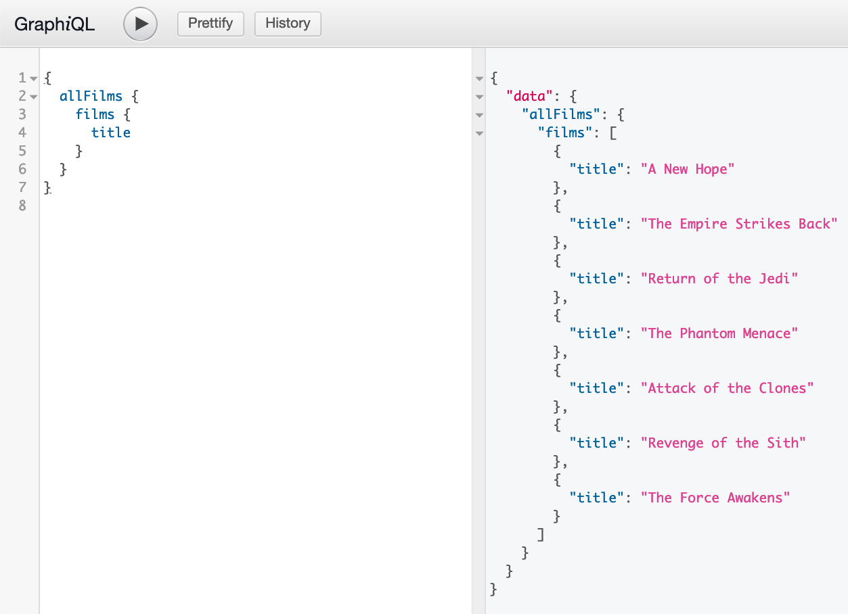
Task: Click "Return of the Jedi" value
Action: [719, 279]
